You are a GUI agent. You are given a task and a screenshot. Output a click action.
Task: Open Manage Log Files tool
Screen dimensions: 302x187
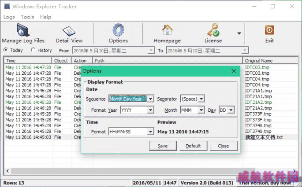[x=23, y=33]
